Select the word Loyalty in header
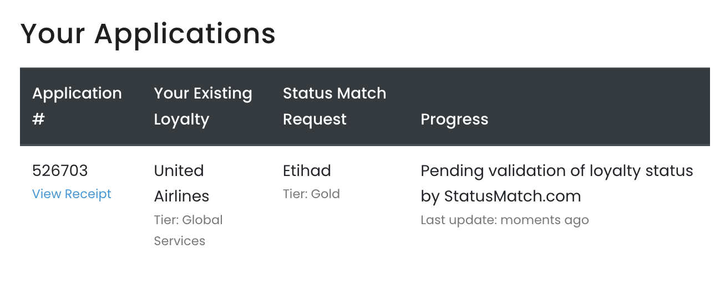This screenshot has height=290, width=720. tap(181, 120)
